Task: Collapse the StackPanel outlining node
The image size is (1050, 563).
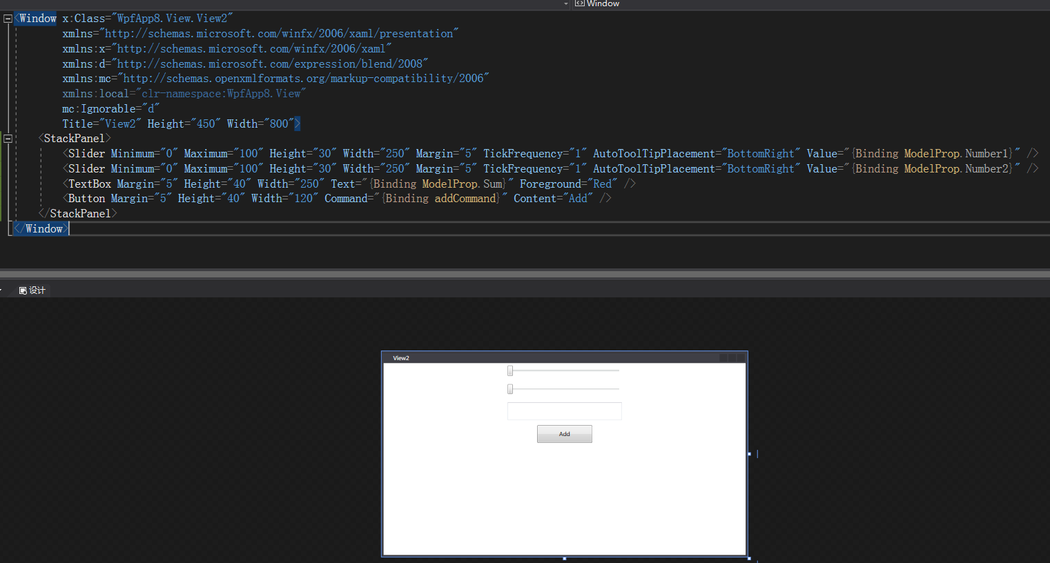Action: pos(8,139)
